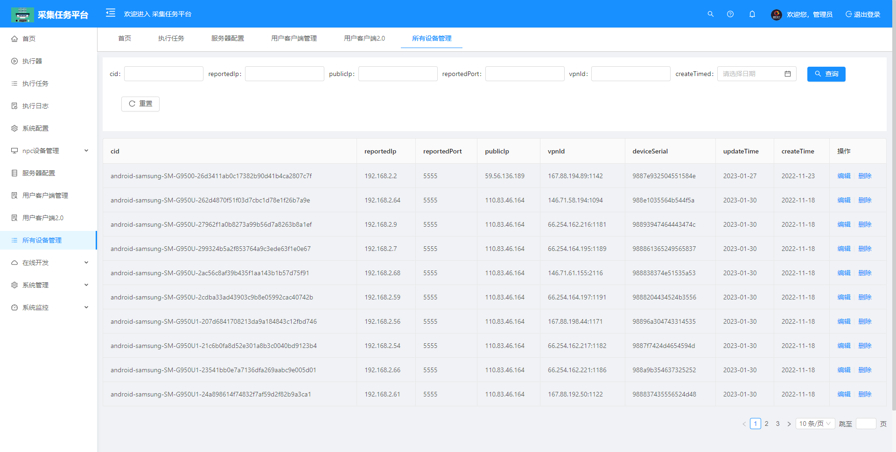This screenshot has height=452, width=896.
Task: Switch to the 用户客户端2.0 tab
Action: 364,38
